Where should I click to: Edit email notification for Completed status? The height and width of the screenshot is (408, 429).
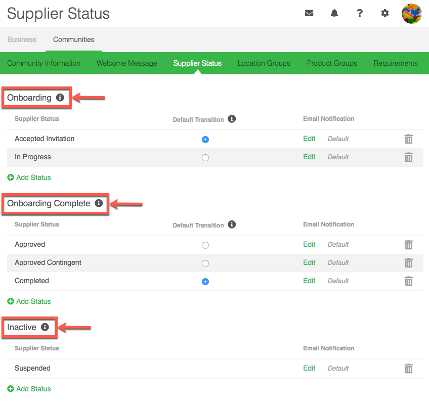click(309, 281)
